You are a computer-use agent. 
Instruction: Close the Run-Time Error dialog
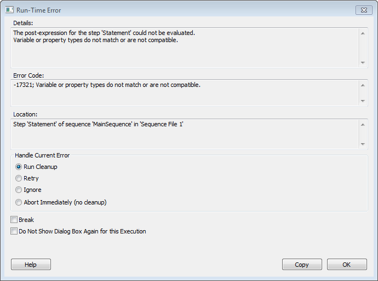(x=363, y=10)
